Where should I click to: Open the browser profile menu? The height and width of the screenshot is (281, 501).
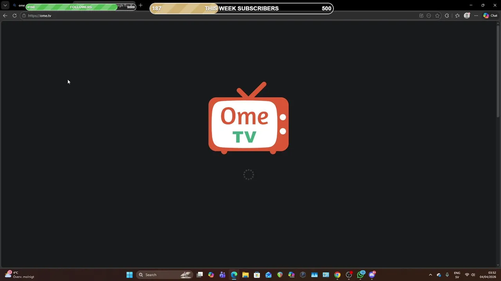click(x=467, y=16)
